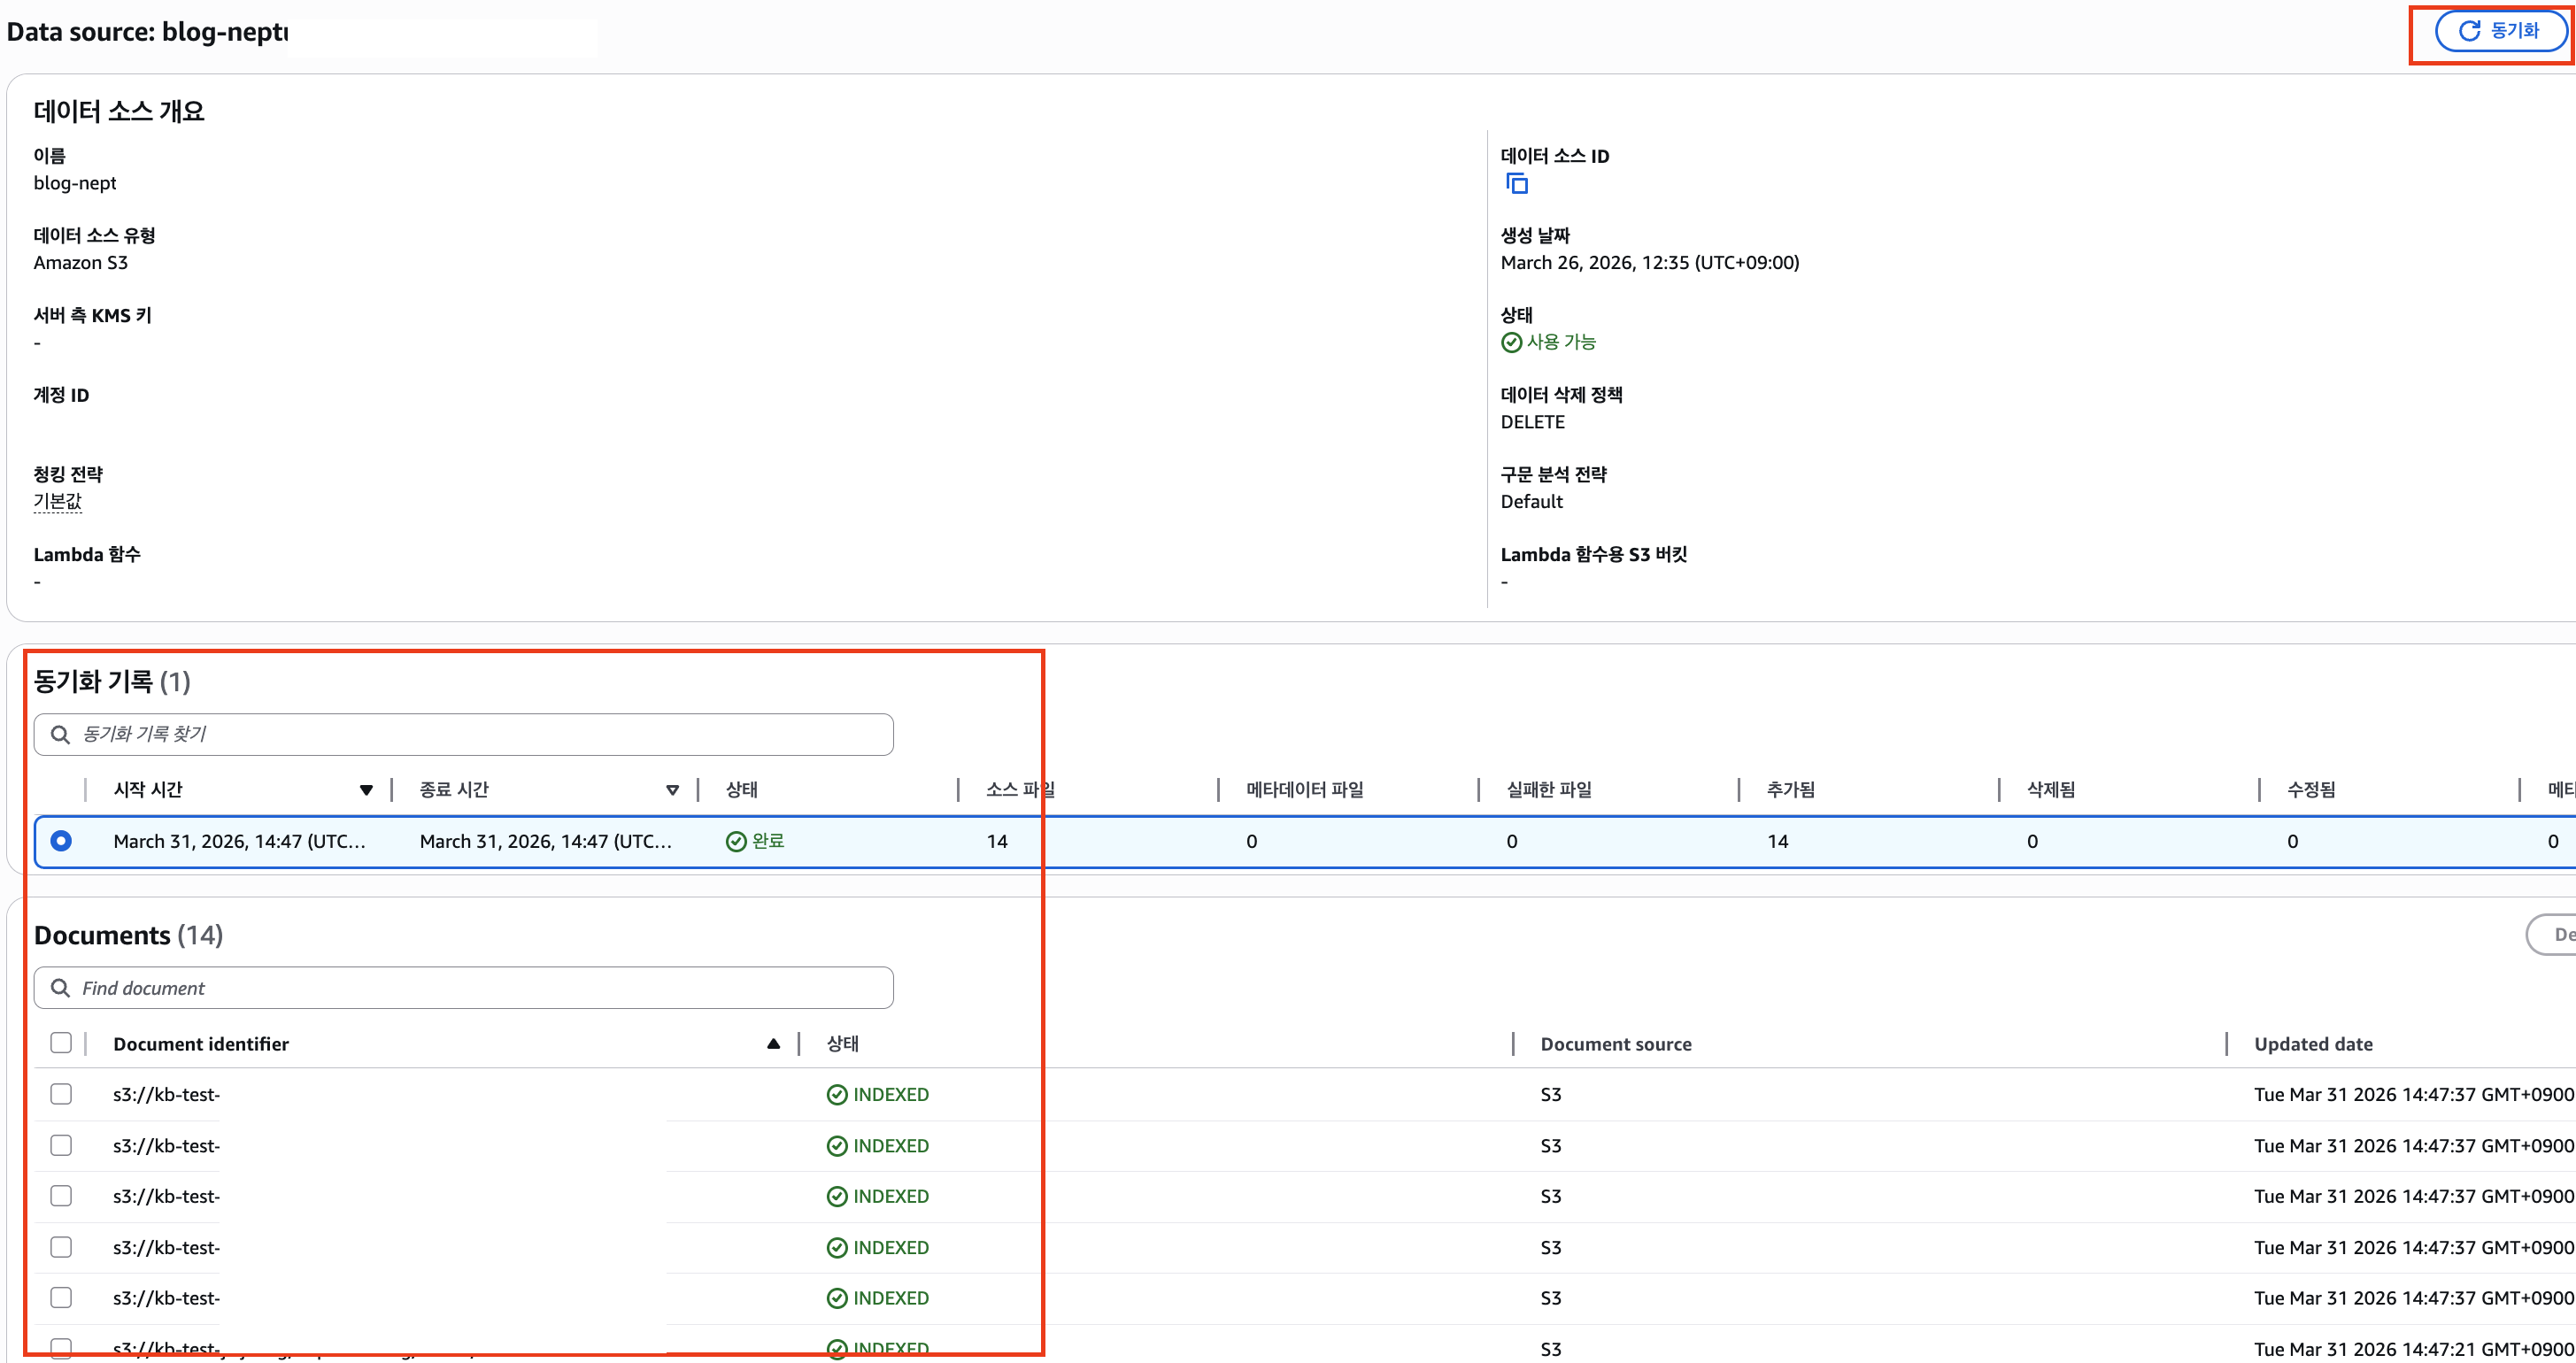Sort by 종료 시간 column arrow
The height and width of the screenshot is (1363, 2576).
(673, 790)
